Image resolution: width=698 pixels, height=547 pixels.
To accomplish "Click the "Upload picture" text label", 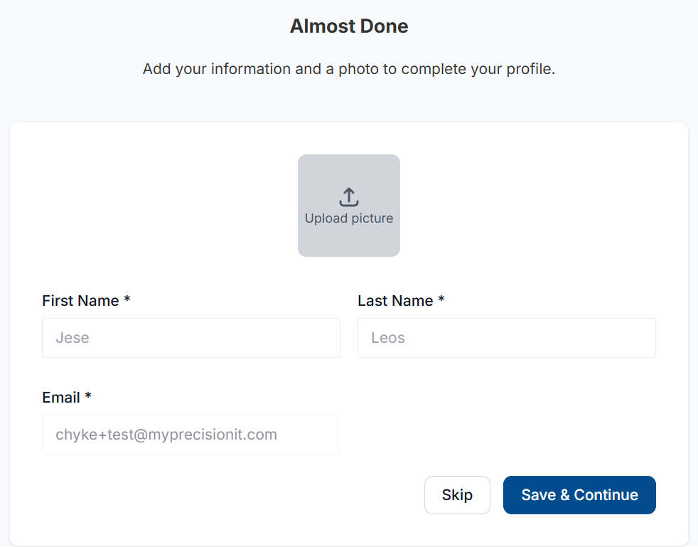I will click(349, 218).
